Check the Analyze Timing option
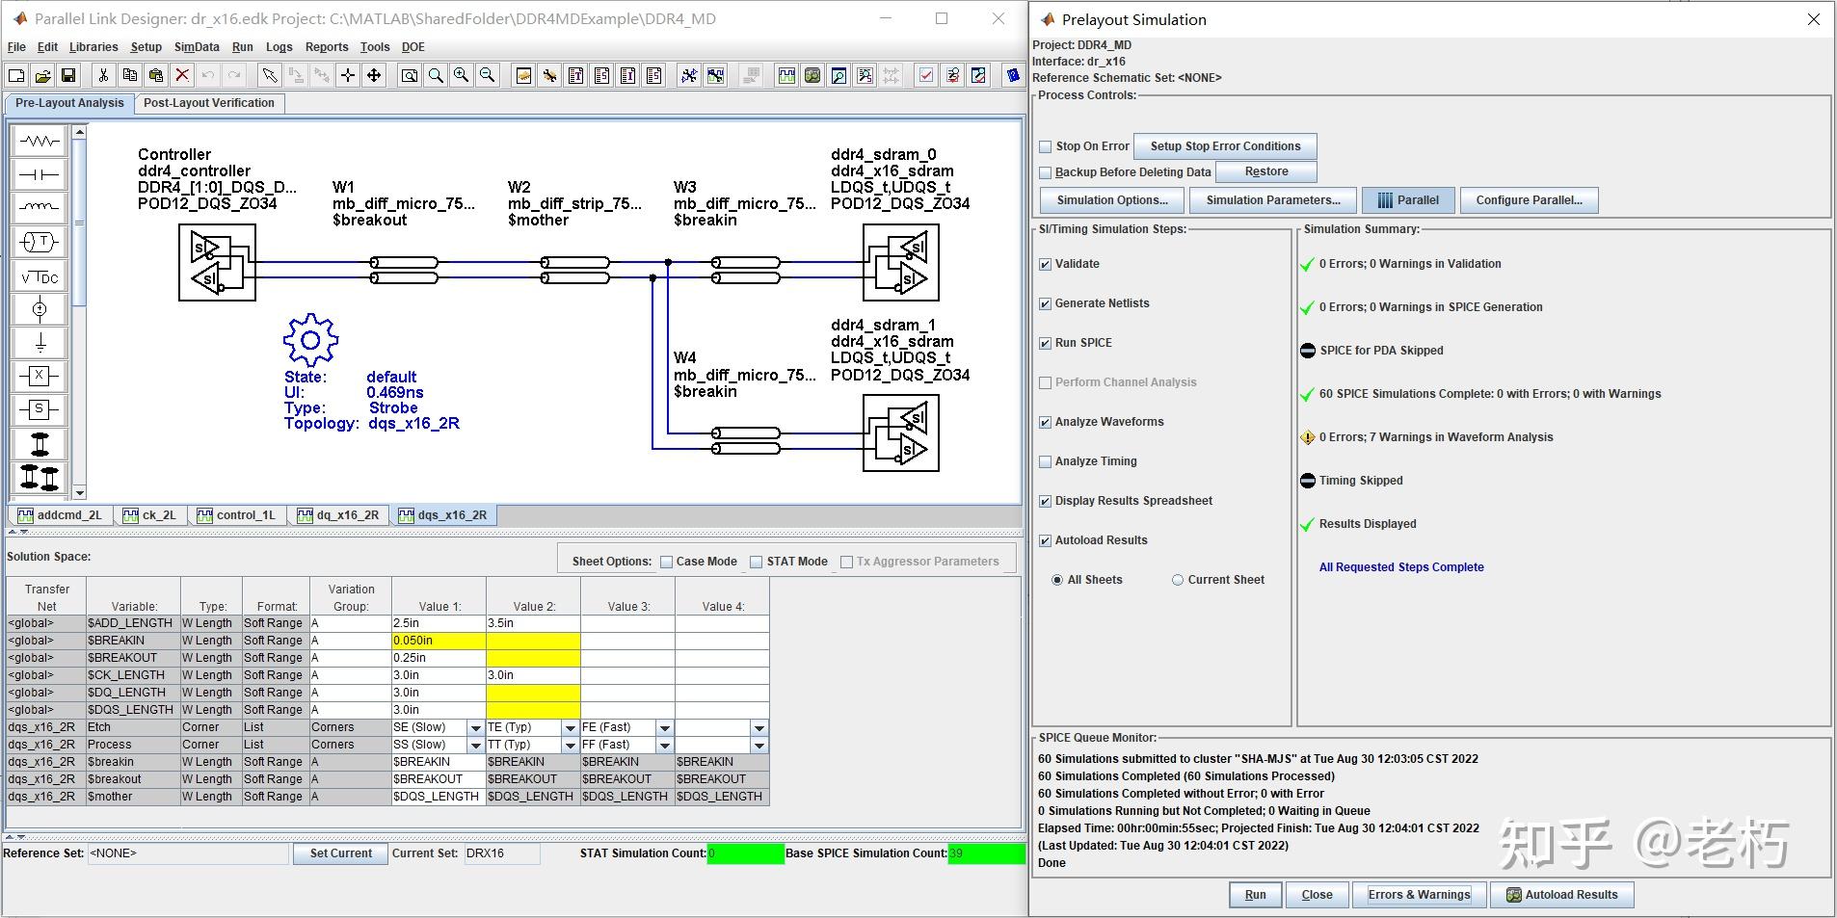The width and height of the screenshot is (1837, 918). click(x=1045, y=461)
